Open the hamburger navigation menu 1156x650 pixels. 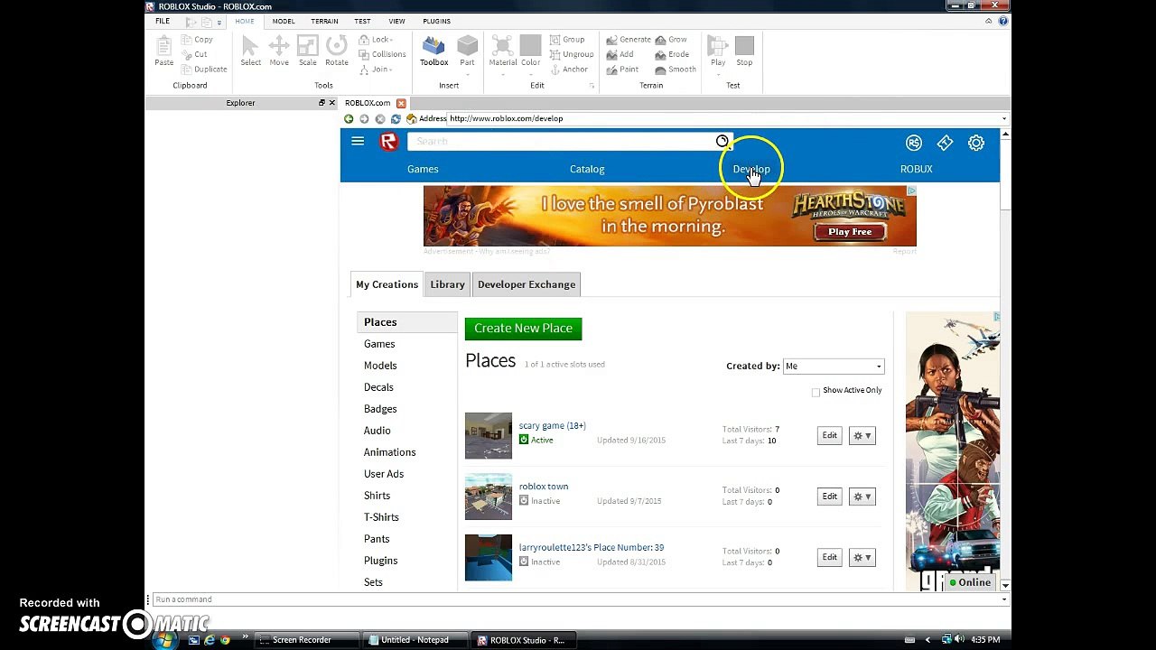358,141
